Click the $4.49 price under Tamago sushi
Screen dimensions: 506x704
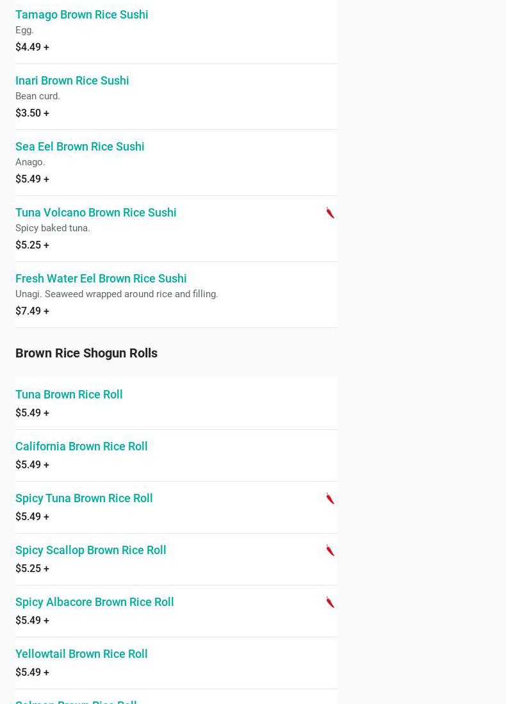32,47
